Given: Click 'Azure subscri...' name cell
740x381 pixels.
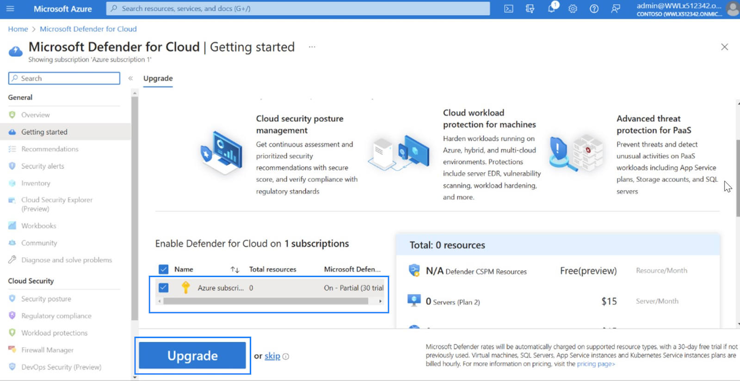Looking at the screenshot, I should point(221,288).
